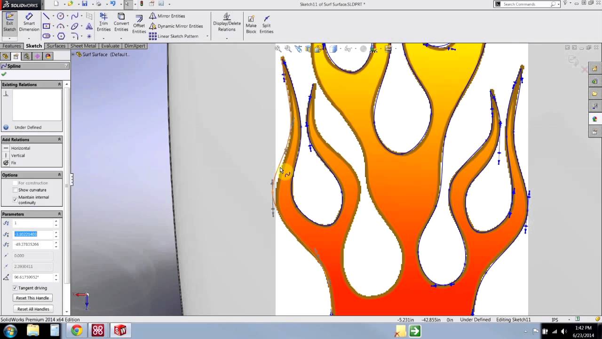
Task: Click the tangent angle value field
Action: tap(33, 277)
